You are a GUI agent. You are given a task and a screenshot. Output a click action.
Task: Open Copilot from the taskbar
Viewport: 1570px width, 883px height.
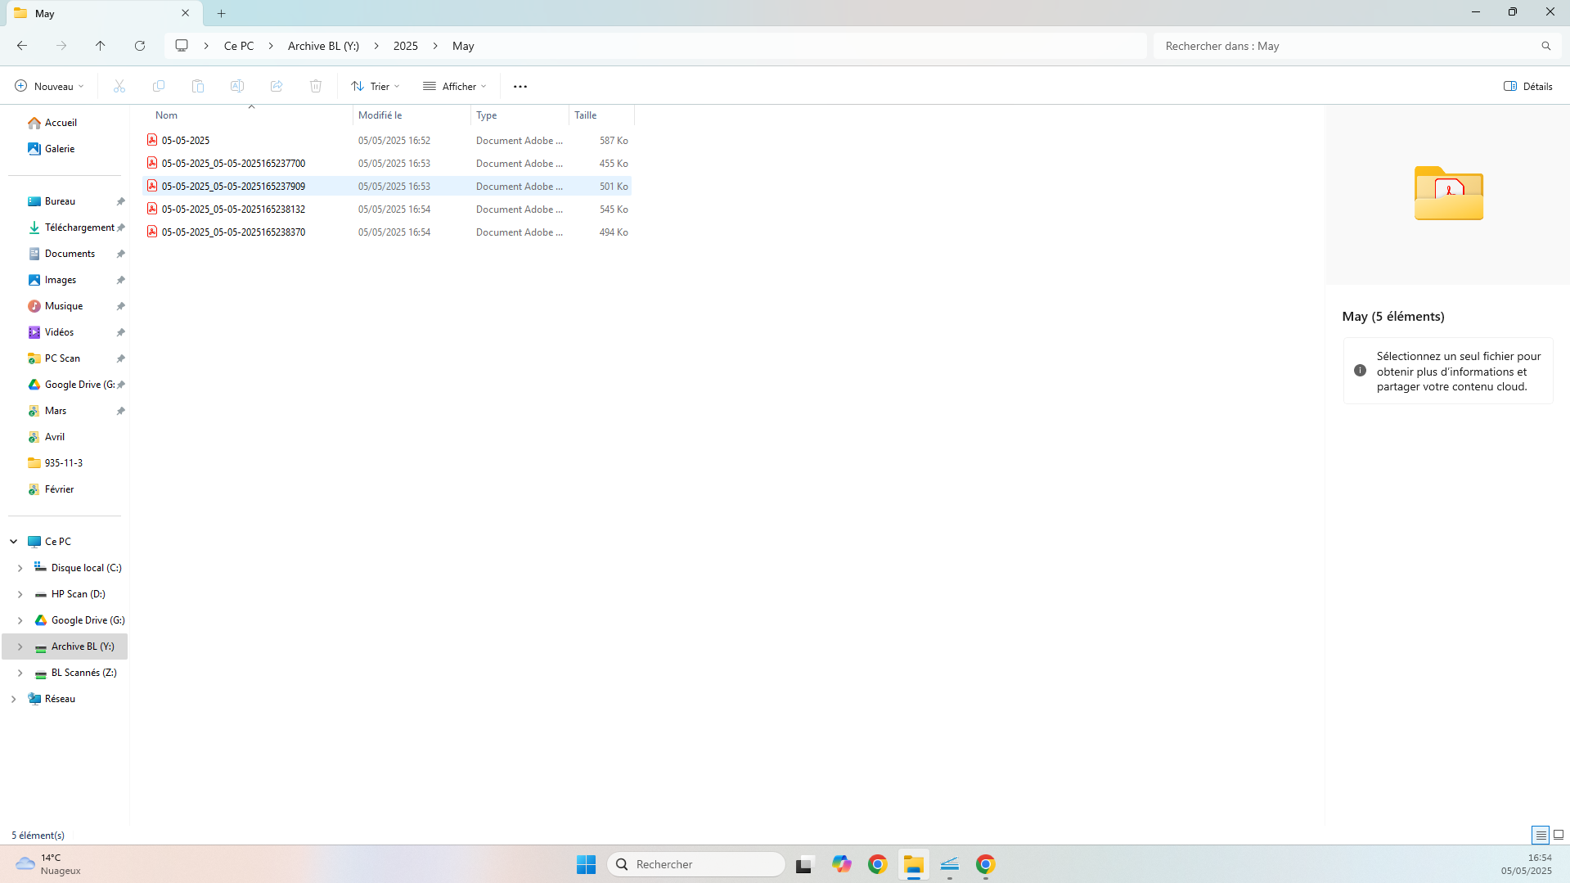(841, 864)
